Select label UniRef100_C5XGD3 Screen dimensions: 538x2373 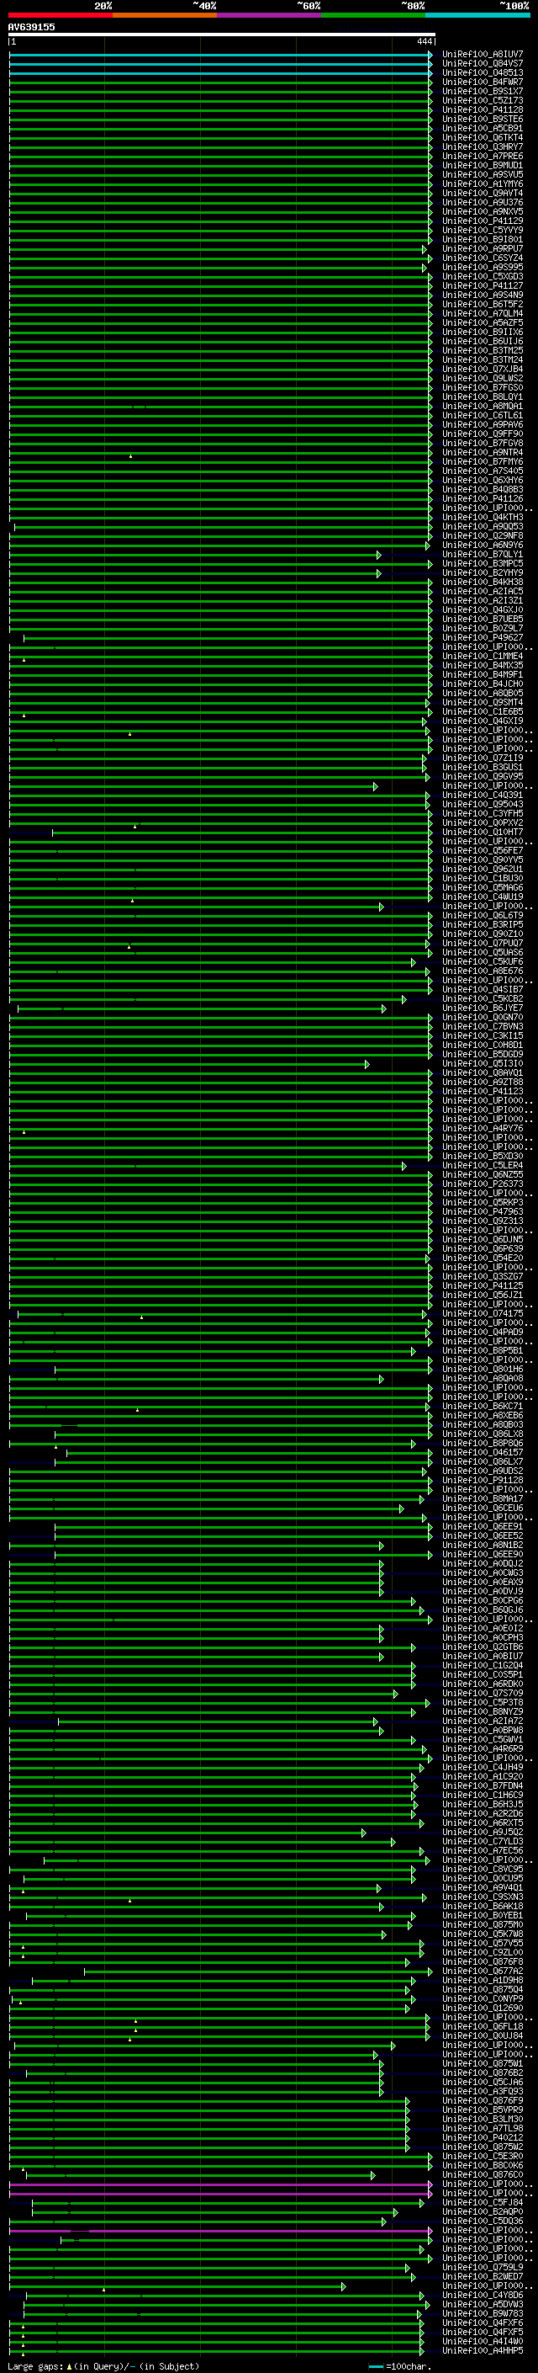[x=483, y=276]
